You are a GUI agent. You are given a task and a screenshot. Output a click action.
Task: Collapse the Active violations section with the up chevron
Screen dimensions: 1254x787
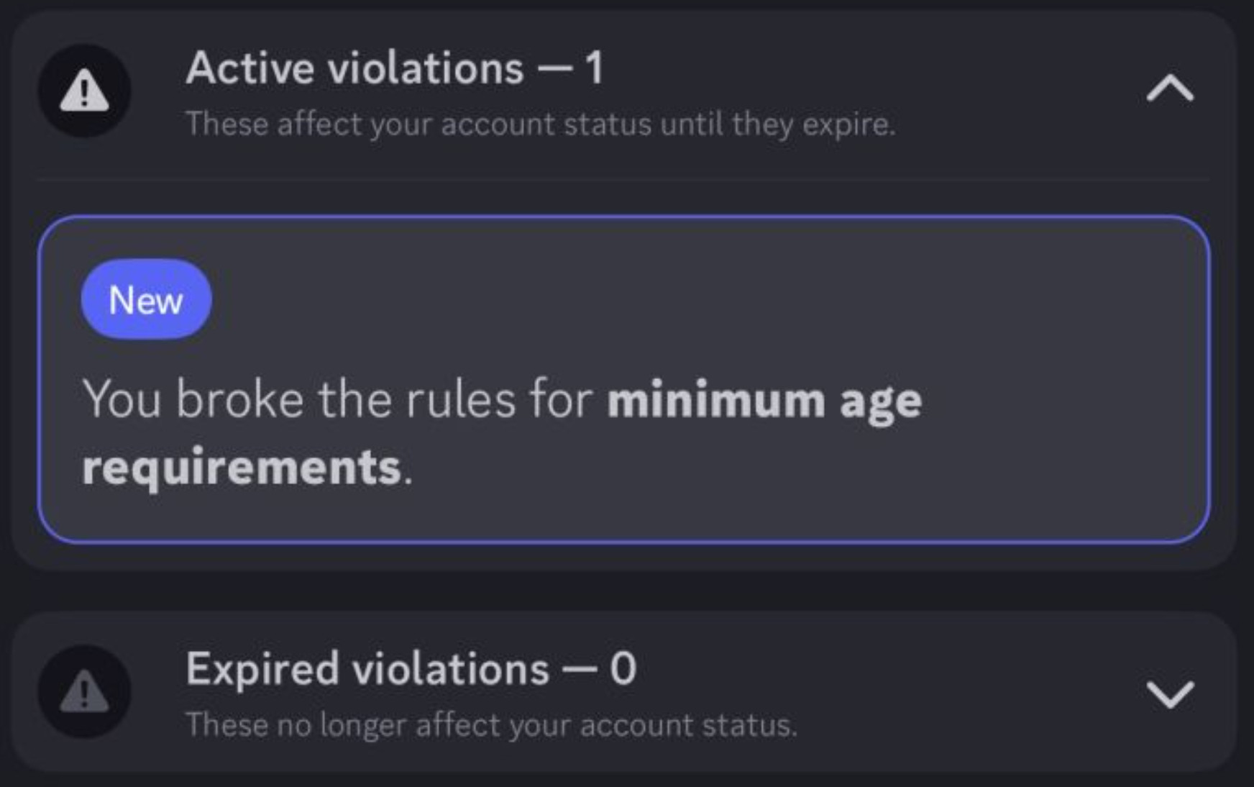point(1170,88)
